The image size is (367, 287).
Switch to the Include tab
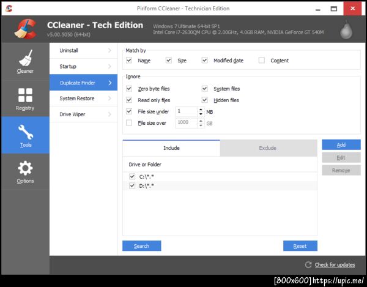[x=171, y=148]
